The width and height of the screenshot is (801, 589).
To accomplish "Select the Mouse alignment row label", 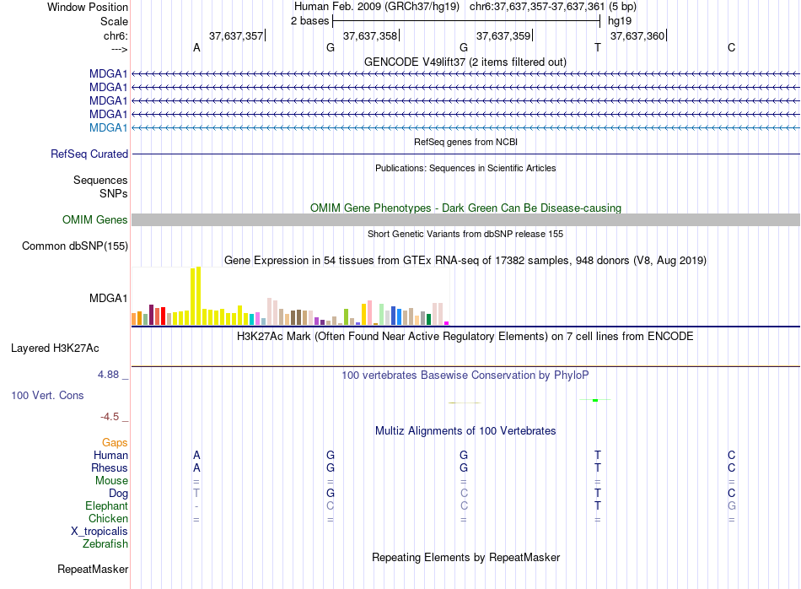I will [x=111, y=481].
